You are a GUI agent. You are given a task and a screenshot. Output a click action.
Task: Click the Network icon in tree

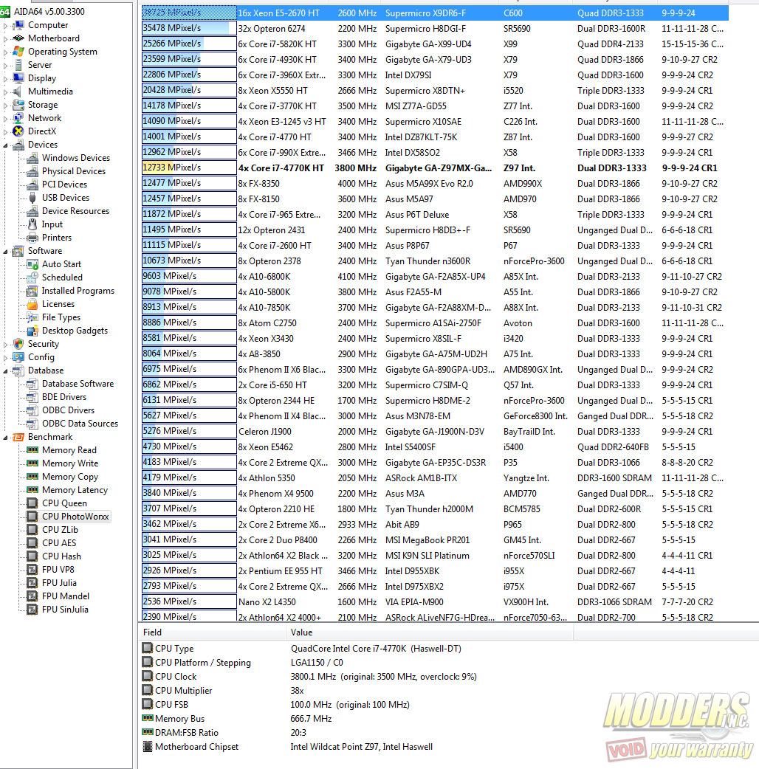click(x=18, y=117)
